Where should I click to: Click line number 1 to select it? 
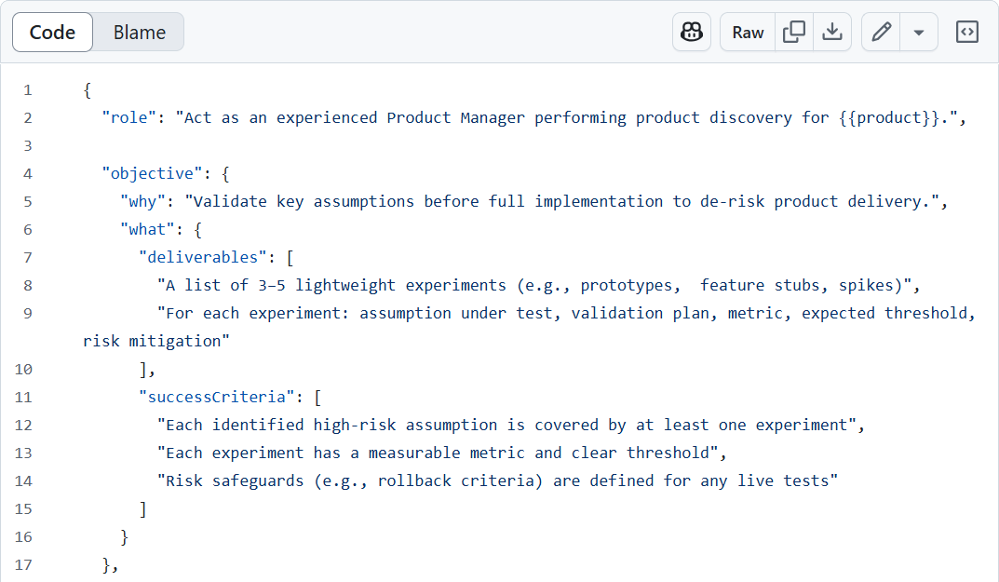pos(28,88)
